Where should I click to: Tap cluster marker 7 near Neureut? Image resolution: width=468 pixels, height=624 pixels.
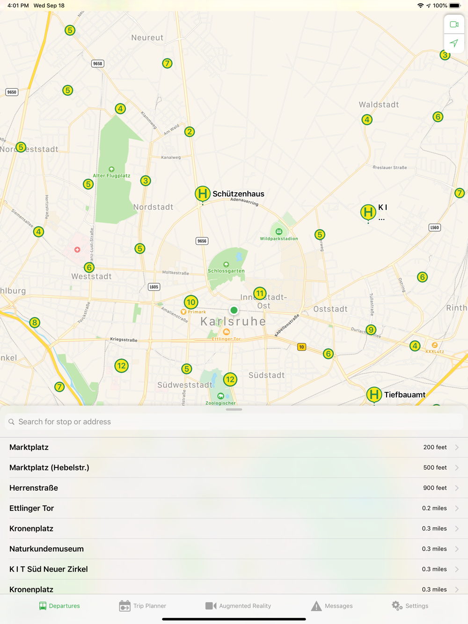pyautogui.click(x=167, y=63)
